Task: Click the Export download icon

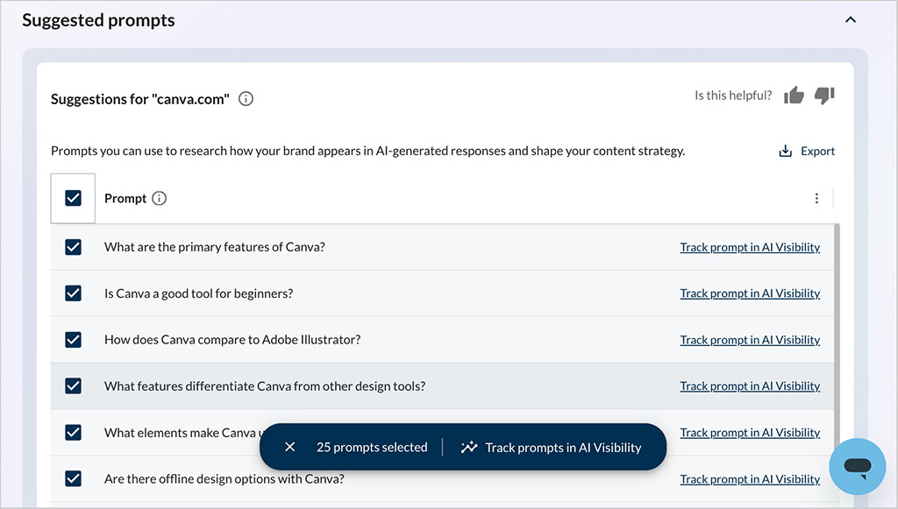Action: (x=785, y=151)
